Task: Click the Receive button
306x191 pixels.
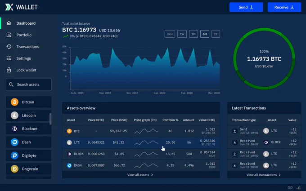Action: click(284, 7)
